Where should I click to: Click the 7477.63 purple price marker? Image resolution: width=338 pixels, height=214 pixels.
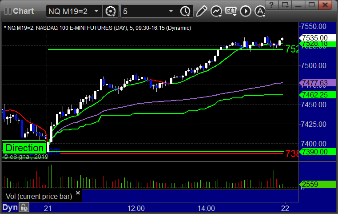click(317, 83)
